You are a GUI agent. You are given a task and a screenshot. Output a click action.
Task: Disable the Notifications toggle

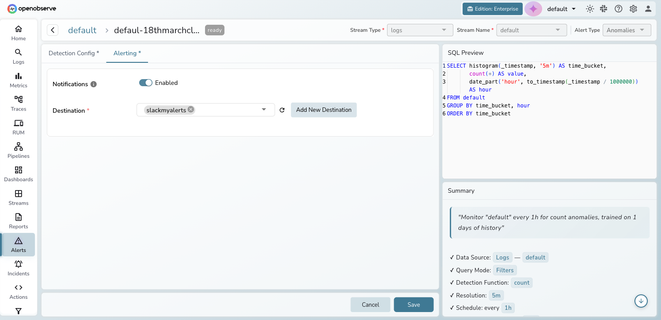pos(145,83)
